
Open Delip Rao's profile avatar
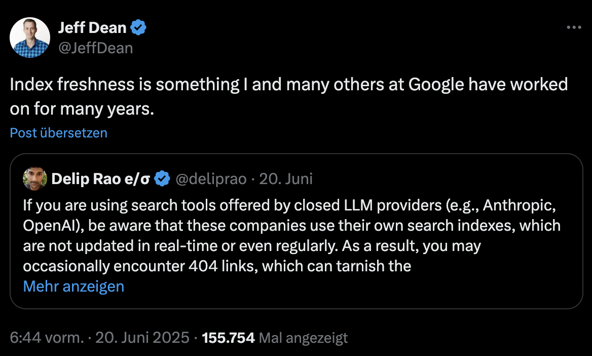click(x=32, y=179)
